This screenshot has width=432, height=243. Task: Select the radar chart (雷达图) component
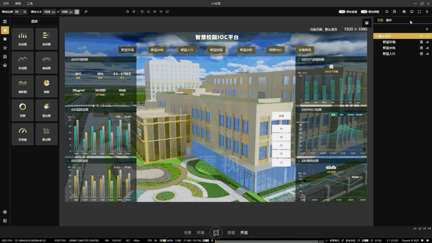pos(46,110)
